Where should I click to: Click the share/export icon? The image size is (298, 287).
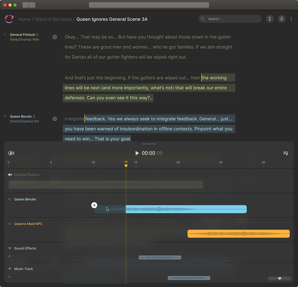click(282, 19)
